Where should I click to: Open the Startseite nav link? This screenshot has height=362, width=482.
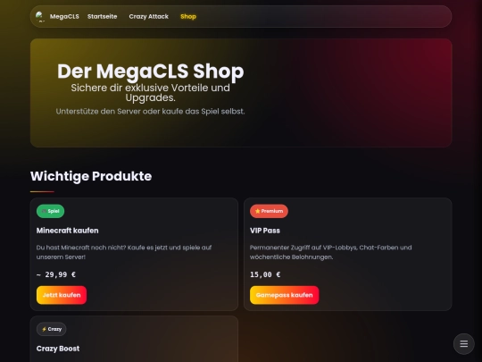102,17
